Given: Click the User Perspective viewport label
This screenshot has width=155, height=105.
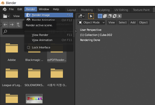Looking at the screenshot, I should (x=91, y=30).
